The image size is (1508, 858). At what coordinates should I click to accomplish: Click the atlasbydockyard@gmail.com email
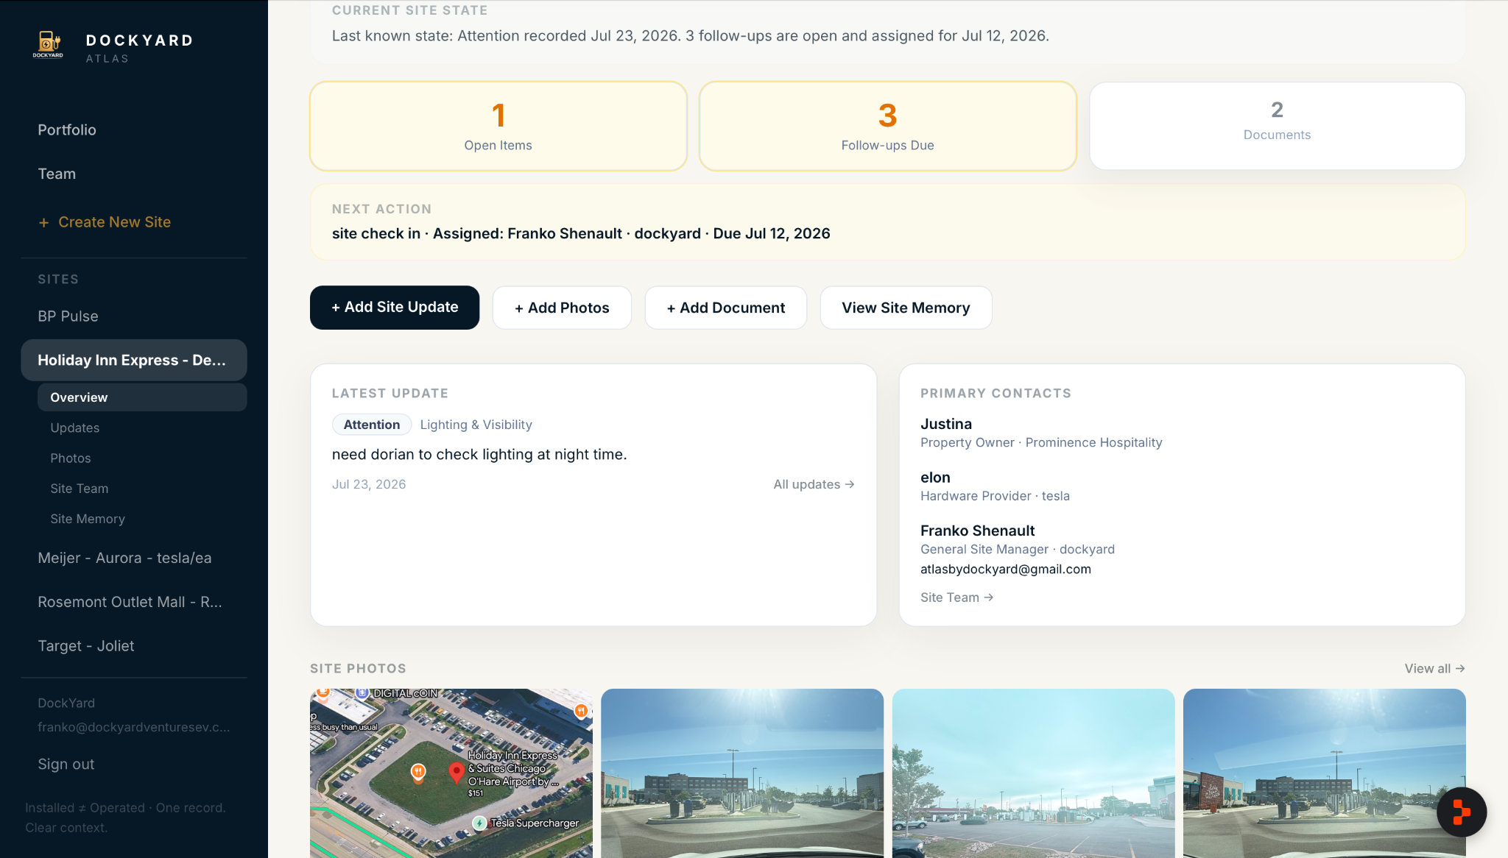click(x=1006, y=569)
